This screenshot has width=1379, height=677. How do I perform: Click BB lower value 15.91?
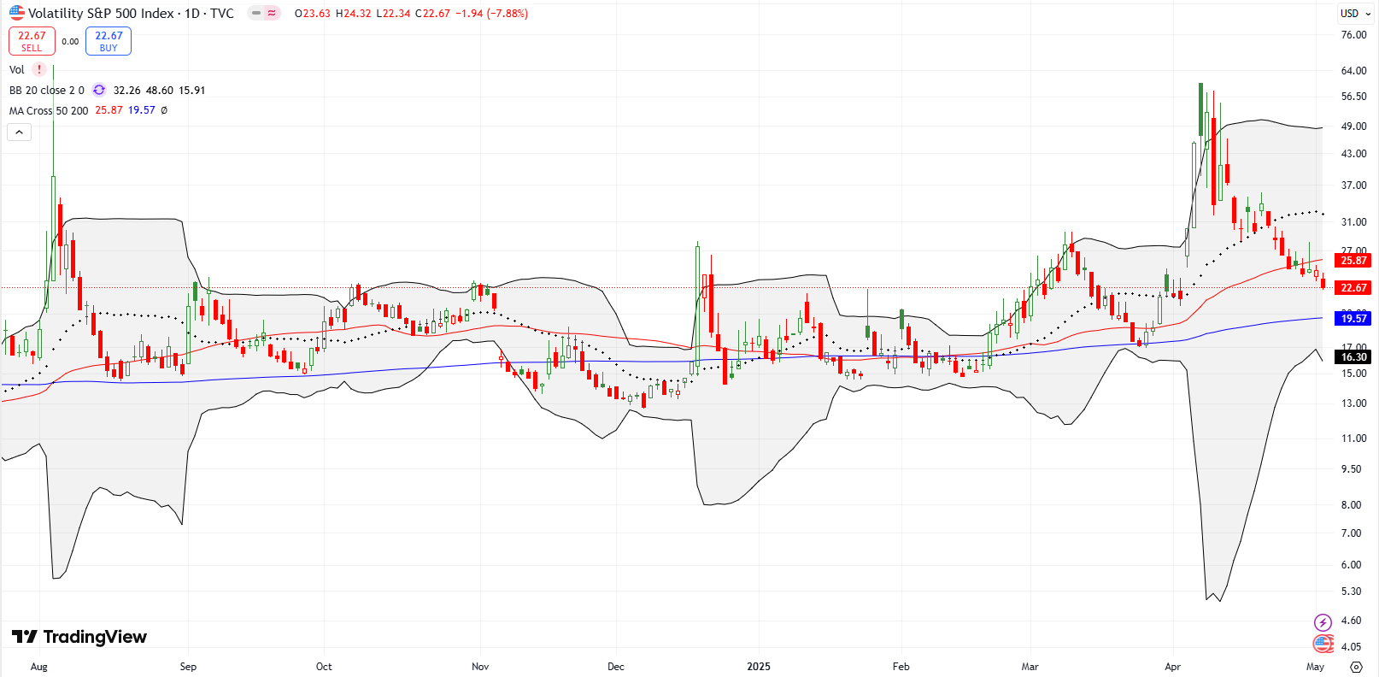[x=191, y=90]
